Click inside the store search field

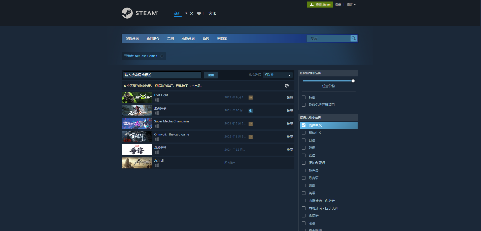[329, 38]
